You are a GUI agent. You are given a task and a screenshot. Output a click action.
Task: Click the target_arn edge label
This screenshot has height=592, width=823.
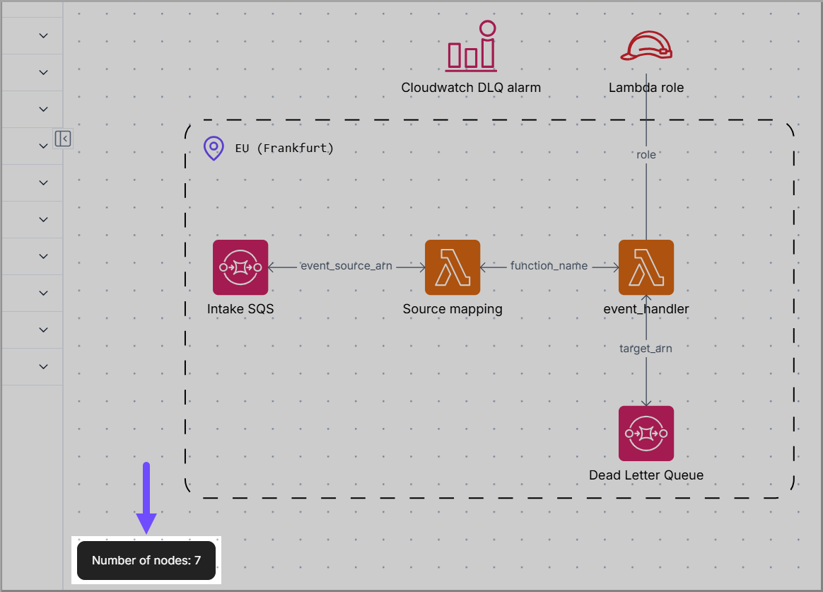pyautogui.click(x=646, y=348)
